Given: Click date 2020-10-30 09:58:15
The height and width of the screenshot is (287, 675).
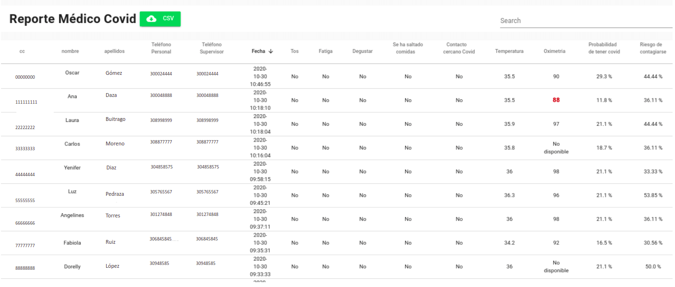Looking at the screenshot, I should click(x=260, y=171).
